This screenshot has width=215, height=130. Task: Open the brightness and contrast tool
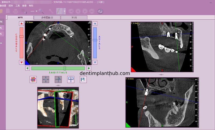[x=24, y=11]
